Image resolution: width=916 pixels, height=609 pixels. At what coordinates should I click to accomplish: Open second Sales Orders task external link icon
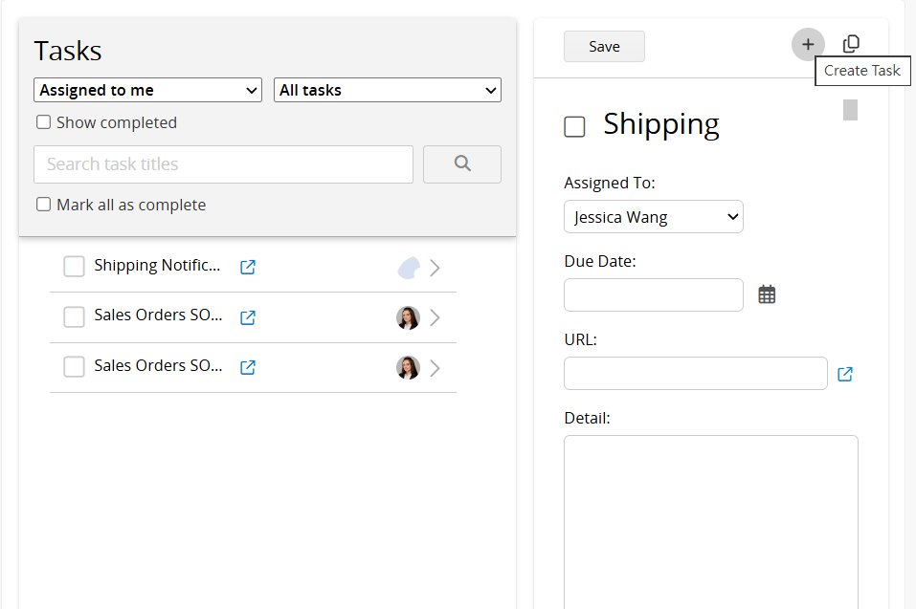248,367
